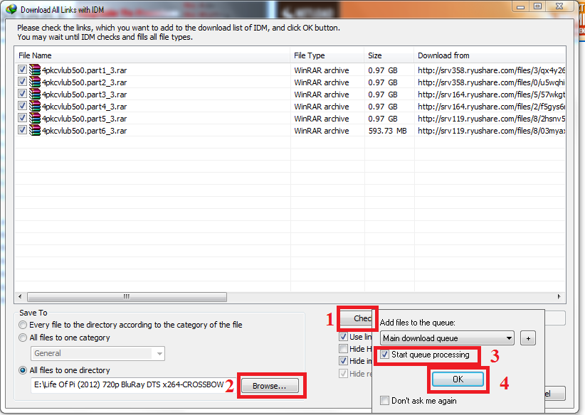Click 0.97 GB size of part1_3.rar
The height and width of the screenshot is (415, 585).
(383, 70)
